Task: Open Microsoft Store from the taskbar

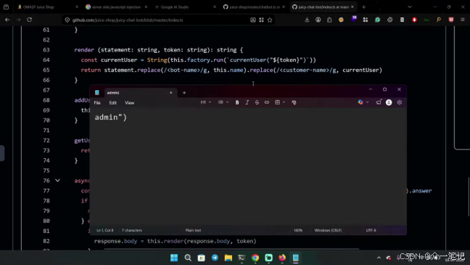Action: [202, 258]
